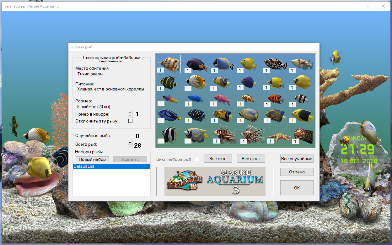Choose the black-and-white striped damselfish

pos(302,99)
